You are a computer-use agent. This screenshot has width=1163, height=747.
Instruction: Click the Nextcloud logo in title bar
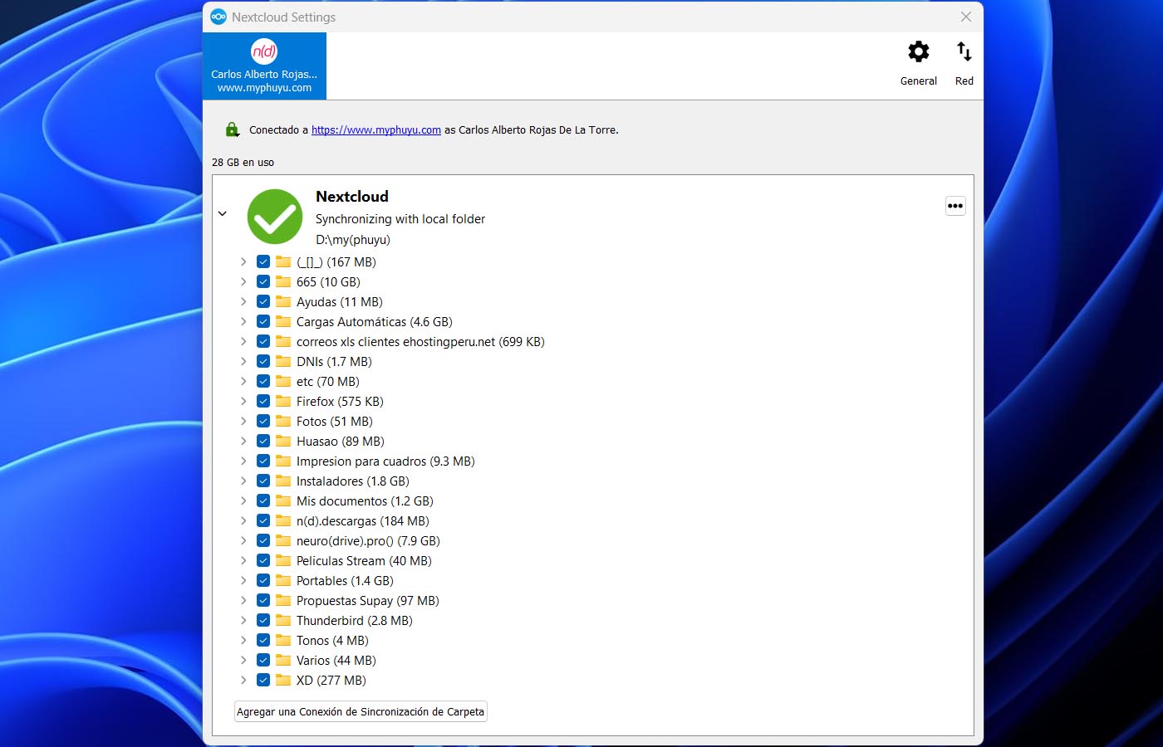[x=218, y=17]
